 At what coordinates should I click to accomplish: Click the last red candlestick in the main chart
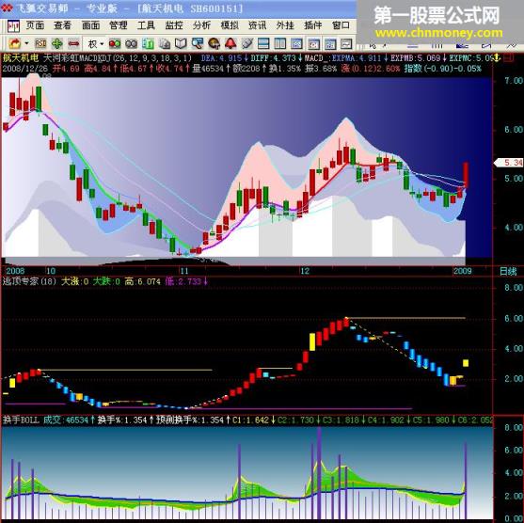coord(466,175)
